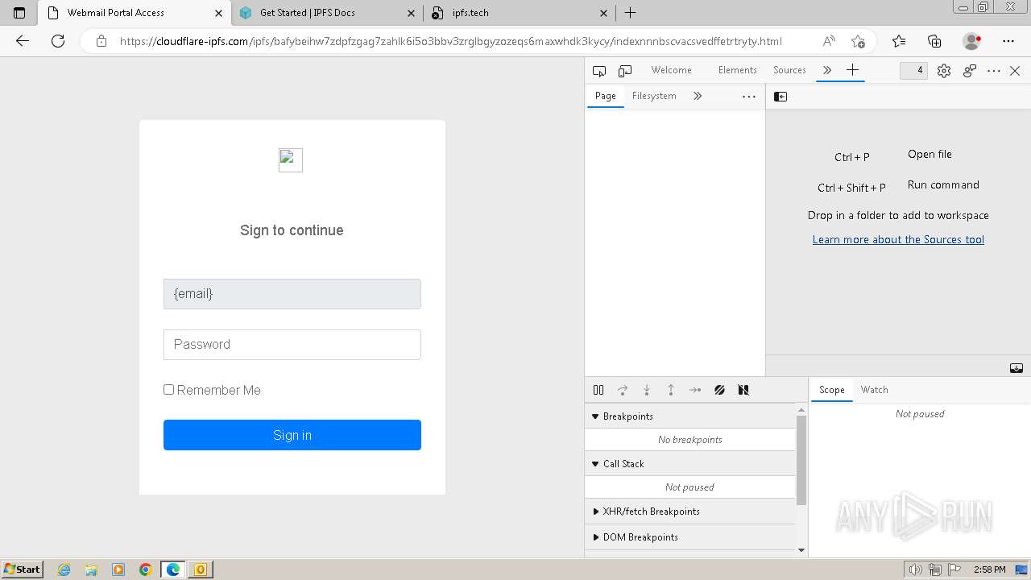This screenshot has width=1031, height=580.
Task: Click the blue Sign in button
Action: tap(292, 435)
